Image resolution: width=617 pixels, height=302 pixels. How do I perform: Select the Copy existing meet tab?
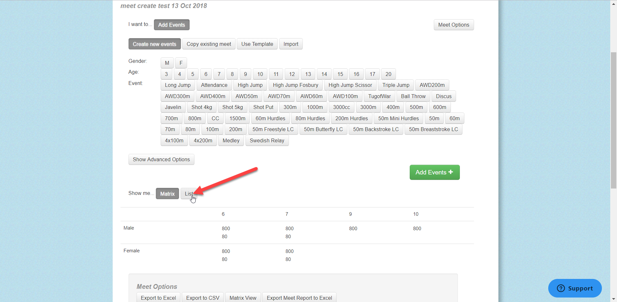(209, 44)
